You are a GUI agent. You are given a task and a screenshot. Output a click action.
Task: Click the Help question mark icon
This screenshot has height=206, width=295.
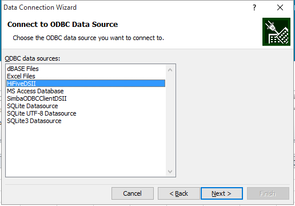click(254, 7)
